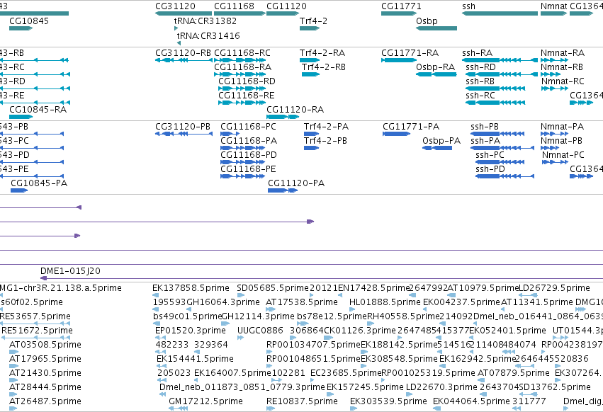Screen dimensions: 603x412
Task: Open transcript Nmnat-RA
Action: (x=562, y=53)
